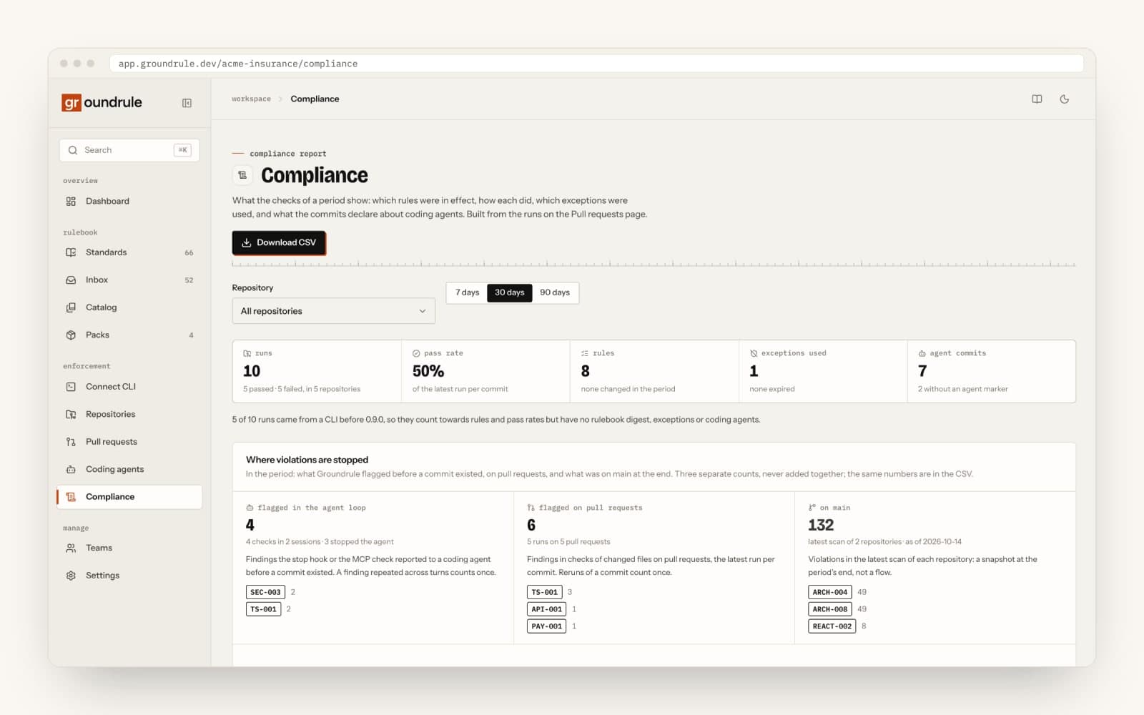This screenshot has width=1144, height=715.
Task: Click the 132 on main count
Action: [x=821, y=526]
